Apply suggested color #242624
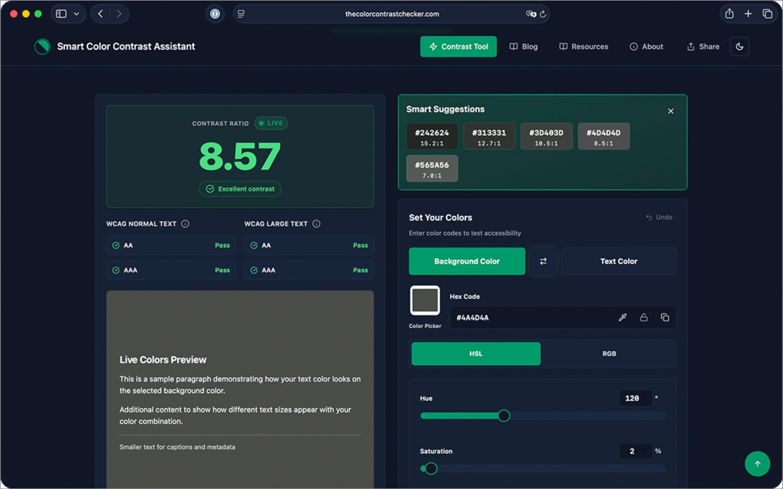783x489 pixels. (x=432, y=136)
